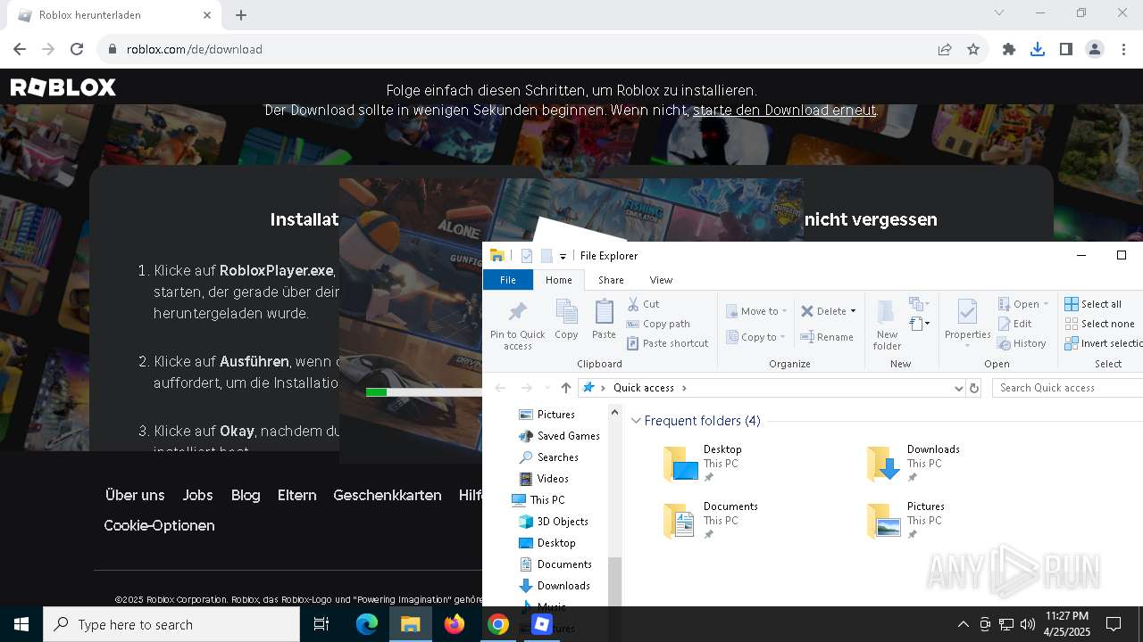Open Chrome profile avatar

point(1095,49)
